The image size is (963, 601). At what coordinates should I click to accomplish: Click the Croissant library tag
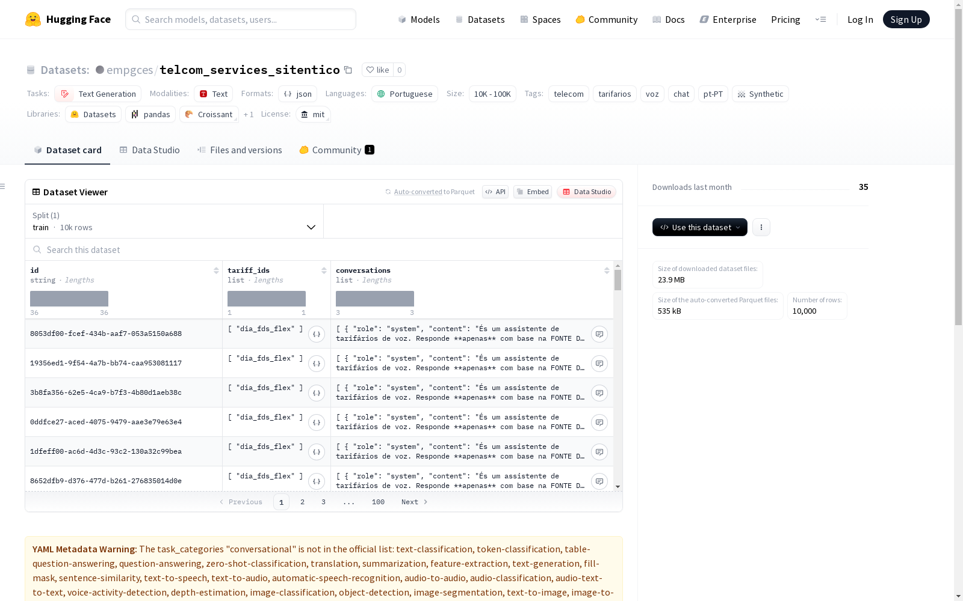(209, 114)
